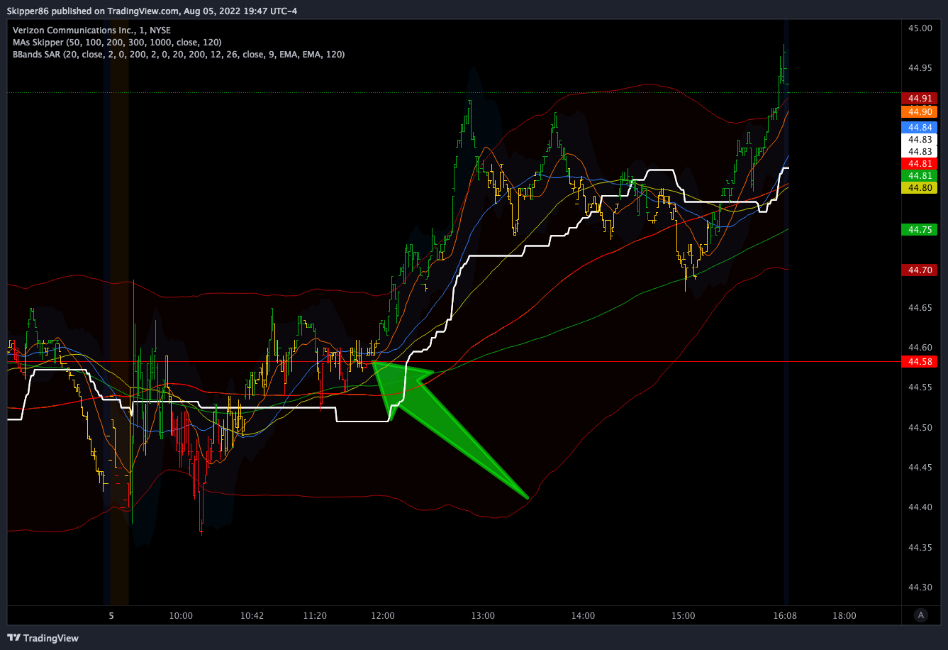This screenshot has width=948, height=650.
Task: Click the 44.45 price axis tick
Action: click(x=921, y=467)
